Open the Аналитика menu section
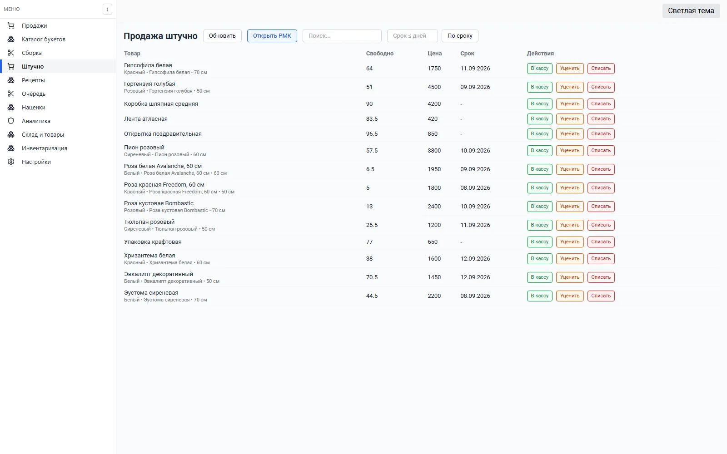The width and height of the screenshot is (727, 454). pyautogui.click(x=58, y=121)
